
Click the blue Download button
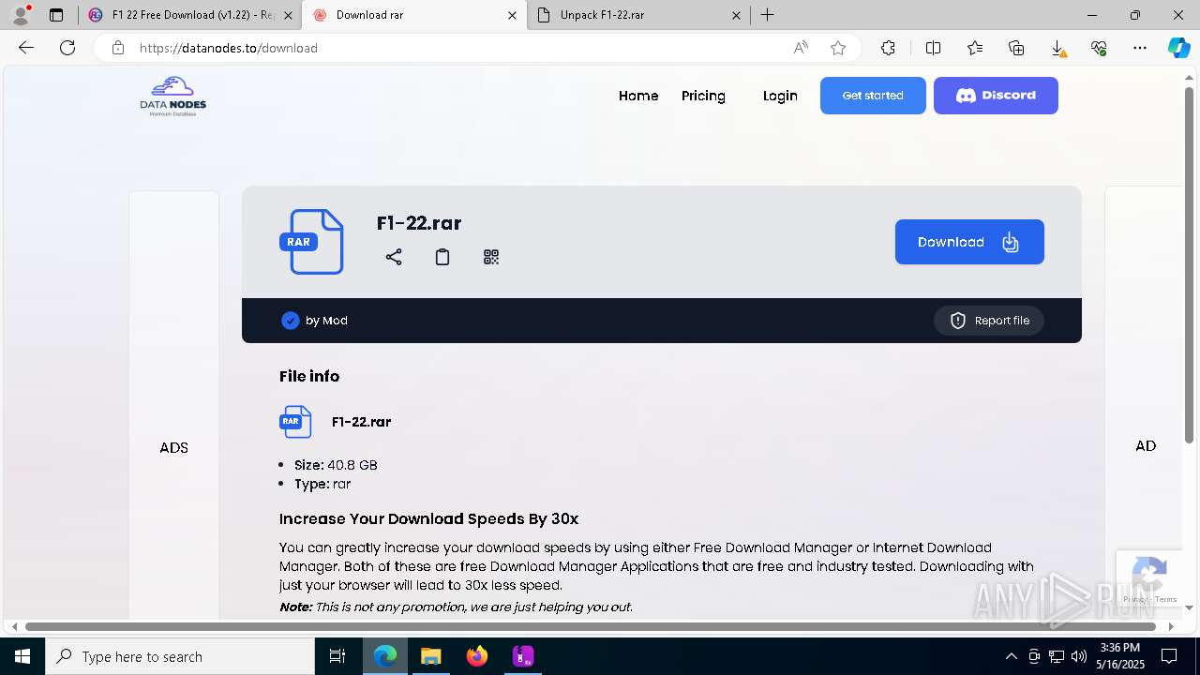tap(969, 242)
